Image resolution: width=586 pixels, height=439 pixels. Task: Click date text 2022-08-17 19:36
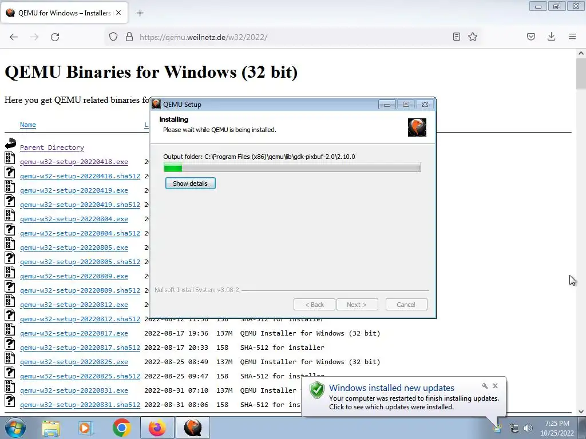click(176, 333)
